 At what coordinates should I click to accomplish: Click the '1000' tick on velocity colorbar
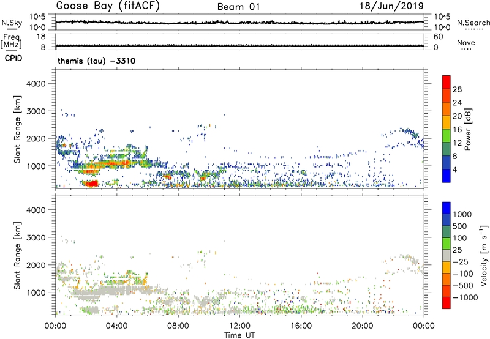coord(462,214)
